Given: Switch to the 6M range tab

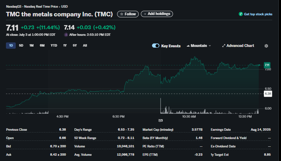Looking at the screenshot, I should pos(42,46).
